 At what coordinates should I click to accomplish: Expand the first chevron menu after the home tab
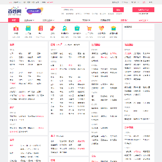(29, 20)
